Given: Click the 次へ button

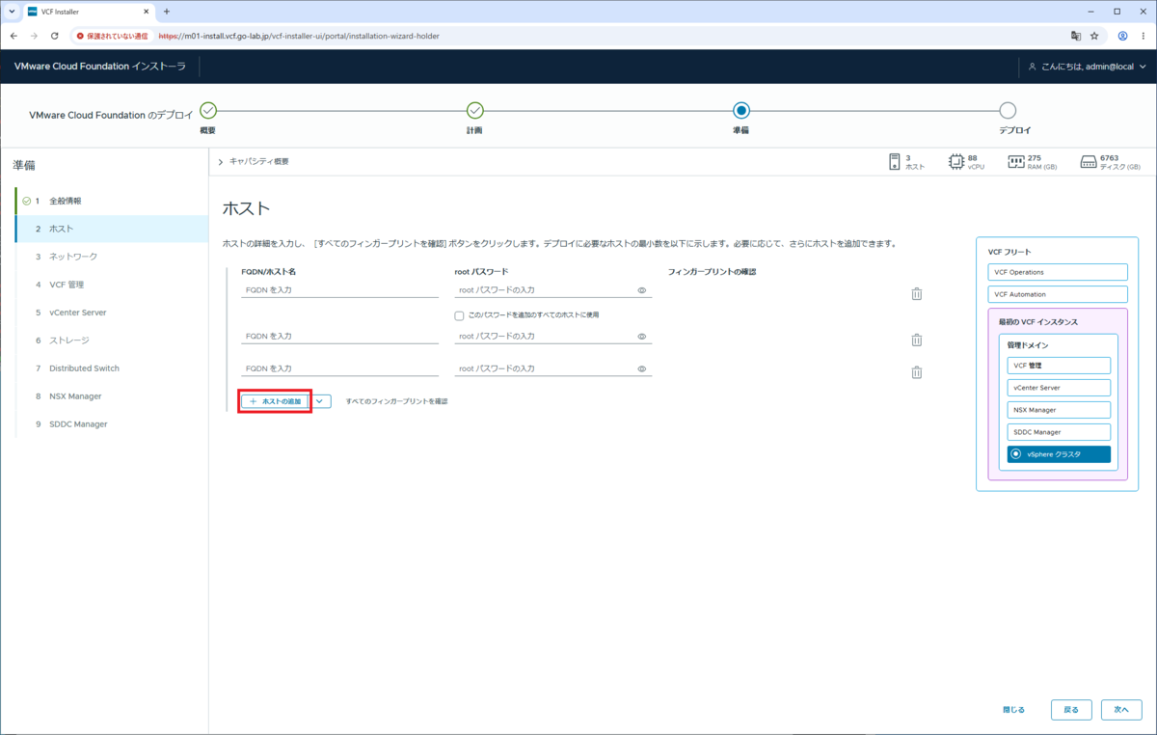Looking at the screenshot, I should 1120,710.
